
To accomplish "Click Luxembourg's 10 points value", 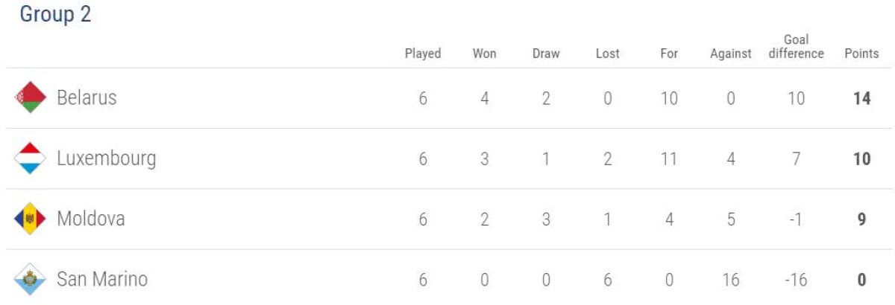I will coord(861,158).
